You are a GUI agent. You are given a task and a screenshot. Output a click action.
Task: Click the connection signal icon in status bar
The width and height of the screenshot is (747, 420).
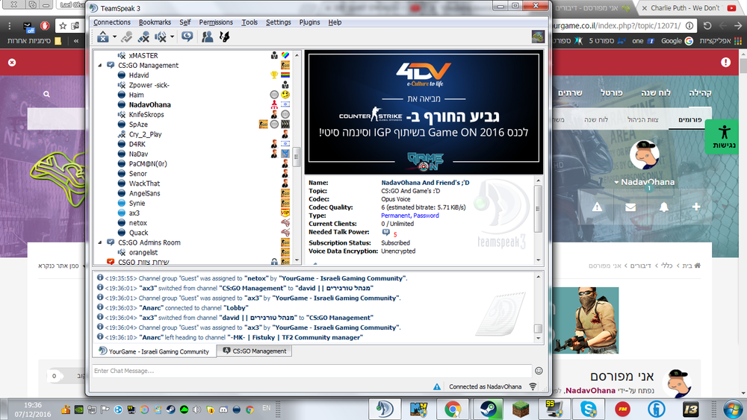click(x=533, y=386)
